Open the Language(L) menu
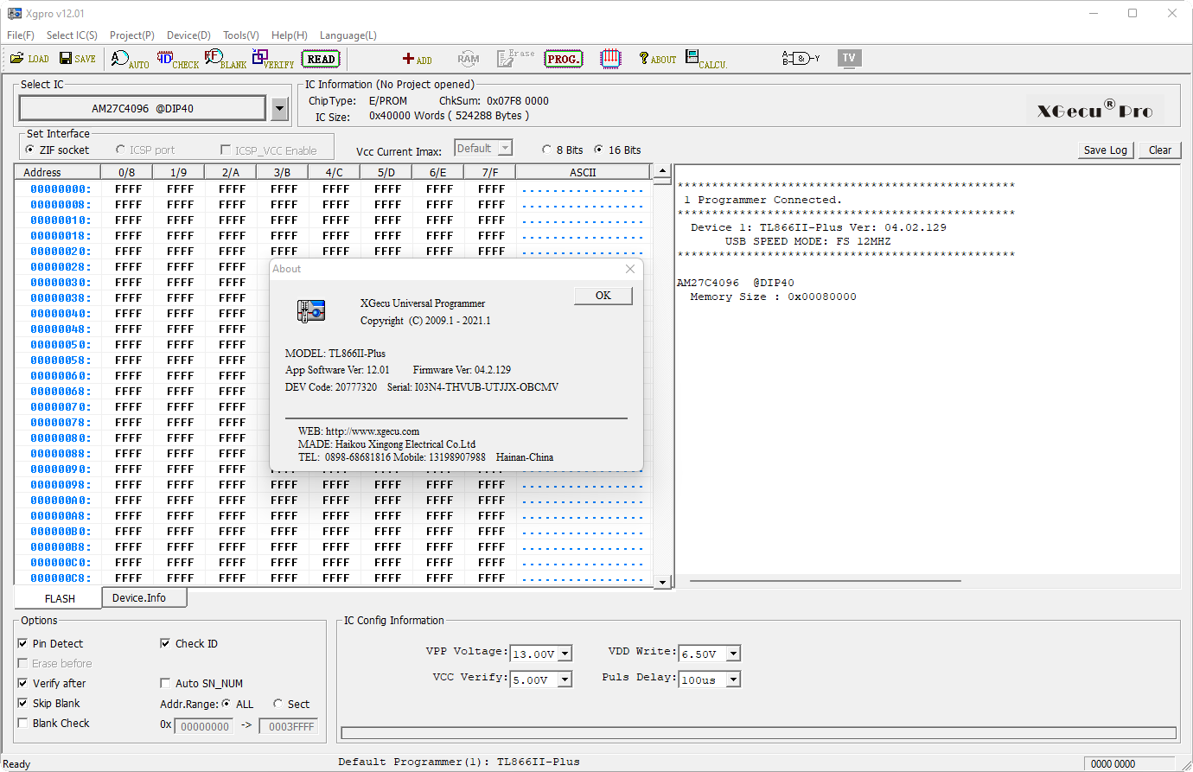 tap(348, 35)
